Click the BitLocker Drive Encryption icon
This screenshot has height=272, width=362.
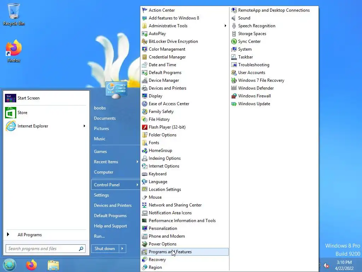point(145,41)
